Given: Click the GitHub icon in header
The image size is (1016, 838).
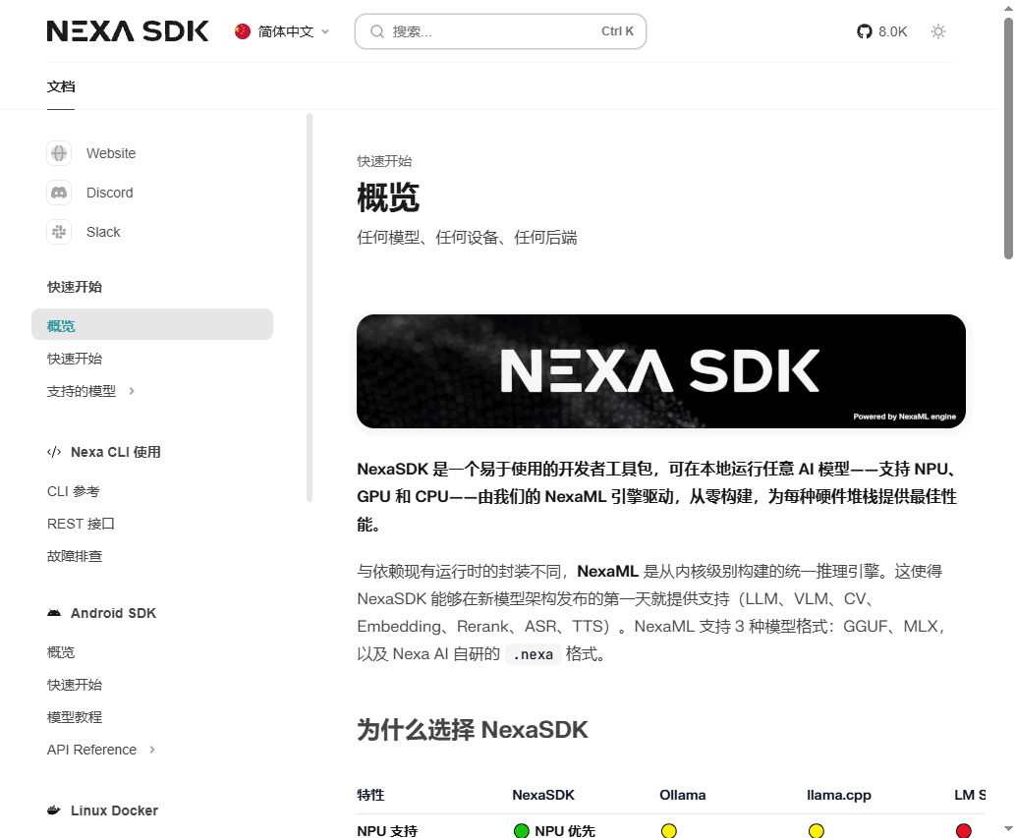Looking at the screenshot, I should (x=865, y=31).
